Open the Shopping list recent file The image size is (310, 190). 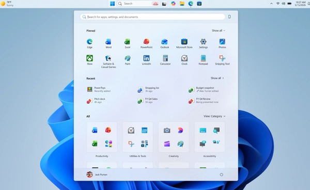pos(148,89)
